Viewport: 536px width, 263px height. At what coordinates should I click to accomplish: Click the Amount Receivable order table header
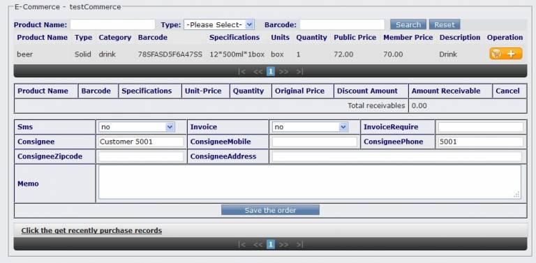click(446, 91)
